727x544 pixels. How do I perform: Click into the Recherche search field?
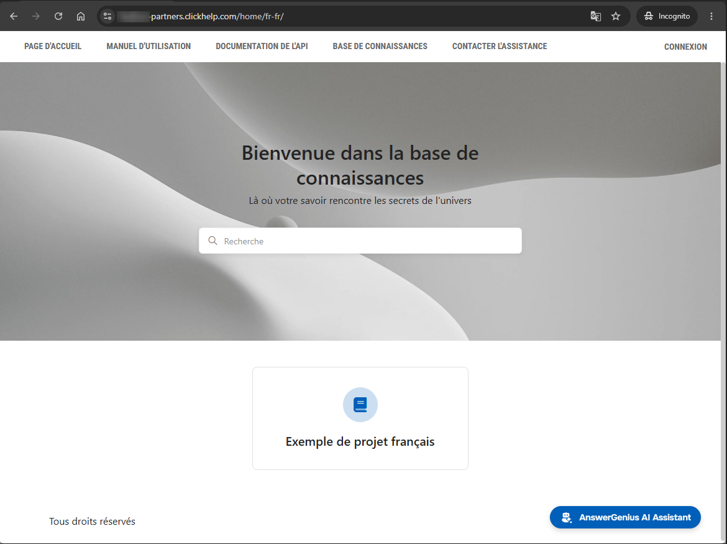(x=360, y=241)
